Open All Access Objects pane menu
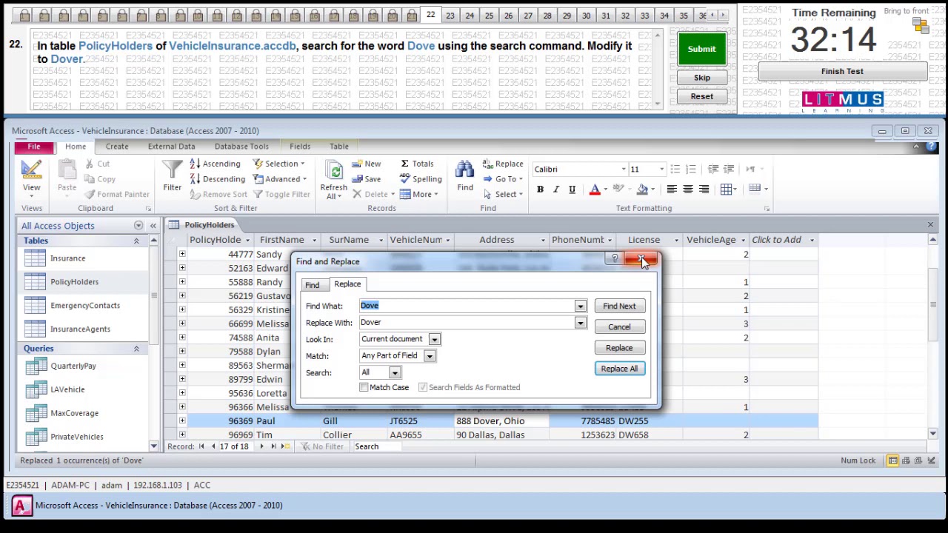948x533 pixels. tap(138, 226)
